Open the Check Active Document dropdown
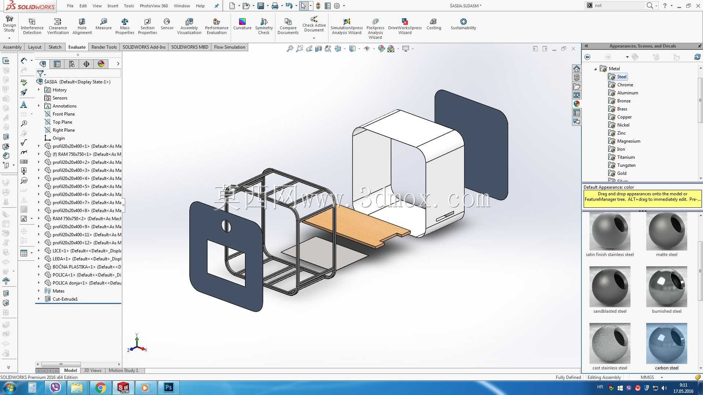 [x=314, y=38]
